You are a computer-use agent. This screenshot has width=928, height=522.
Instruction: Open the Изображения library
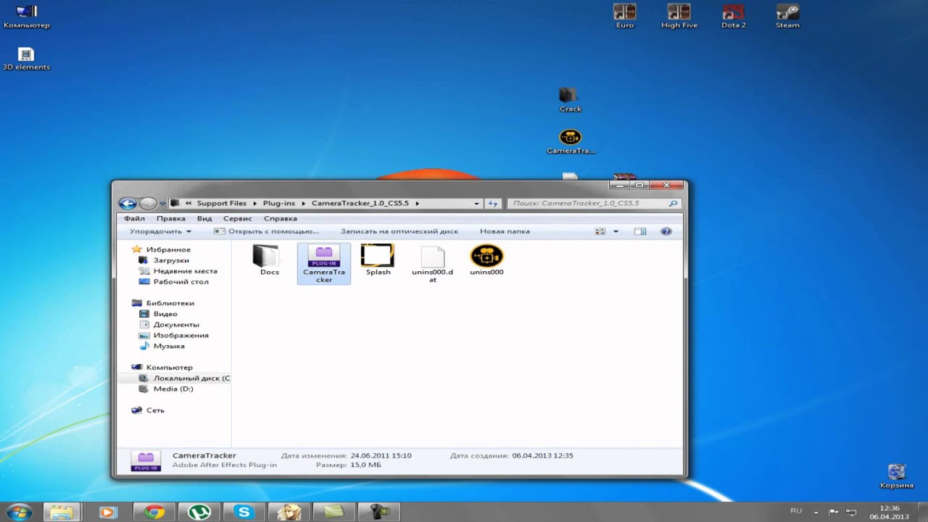coord(181,336)
